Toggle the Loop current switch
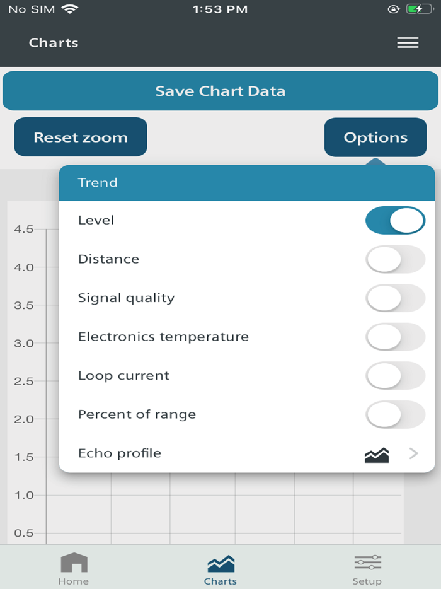The height and width of the screenshot is (589, 441). (x=395, y=375)
